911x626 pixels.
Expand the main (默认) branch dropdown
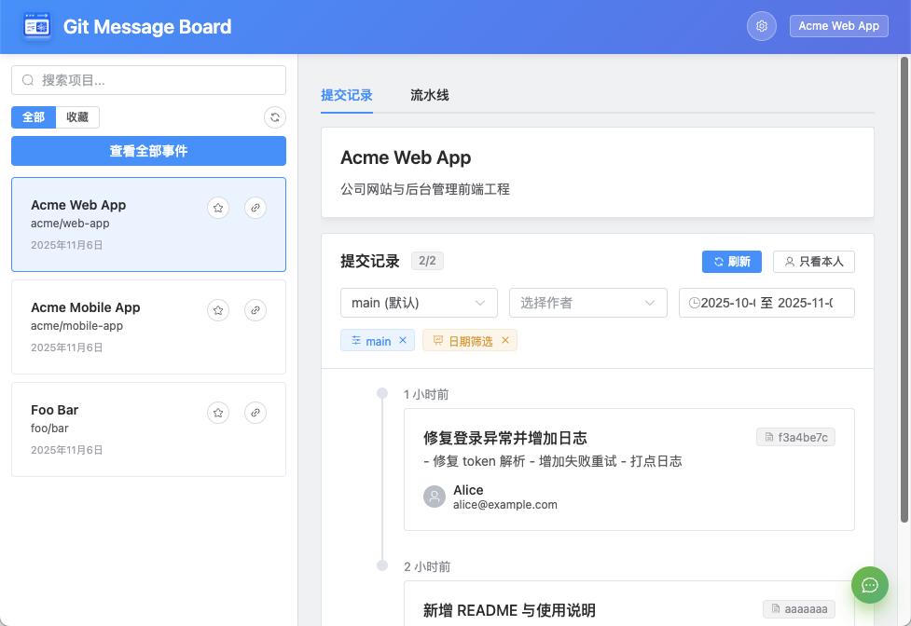[x=420, y=303]
